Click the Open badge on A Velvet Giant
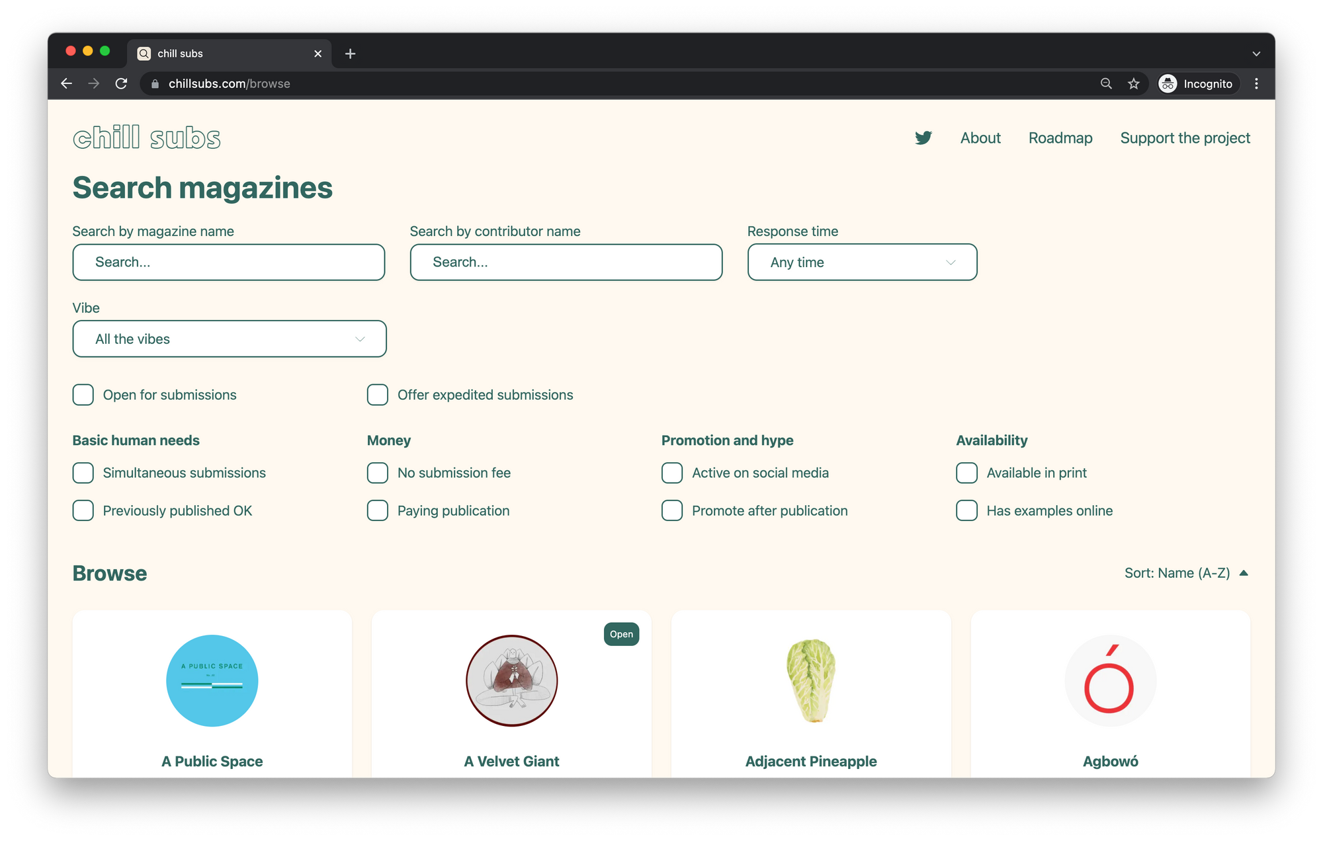Viewport: 1323px width, 841px height. coord(621,634)
